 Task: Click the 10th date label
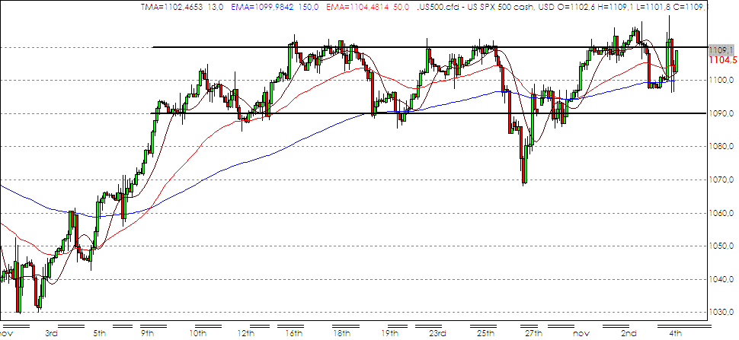pos(198,334)
